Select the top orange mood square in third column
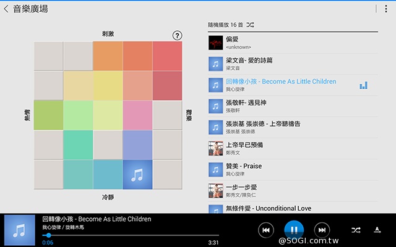 (x=108, y=56)
